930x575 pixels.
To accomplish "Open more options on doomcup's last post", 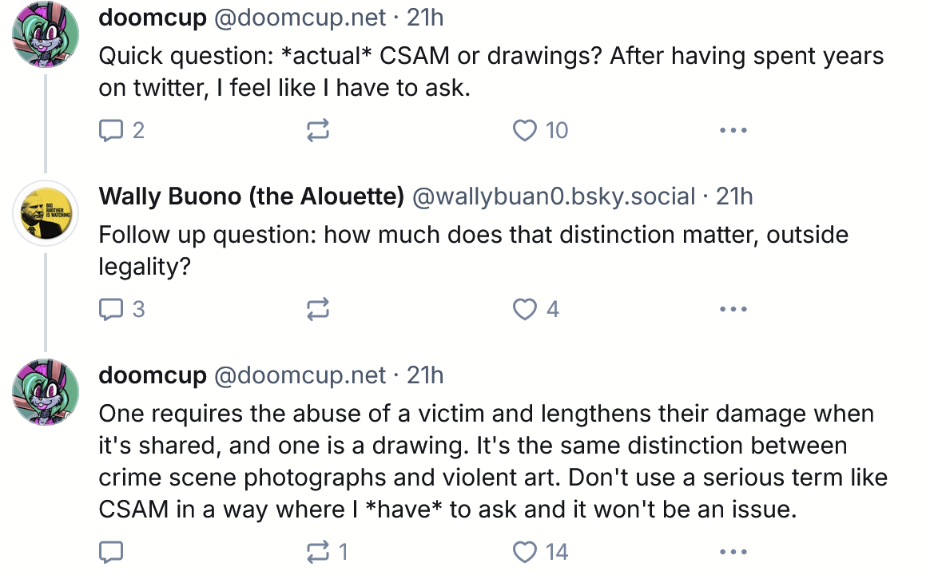I will coord(733,552).
